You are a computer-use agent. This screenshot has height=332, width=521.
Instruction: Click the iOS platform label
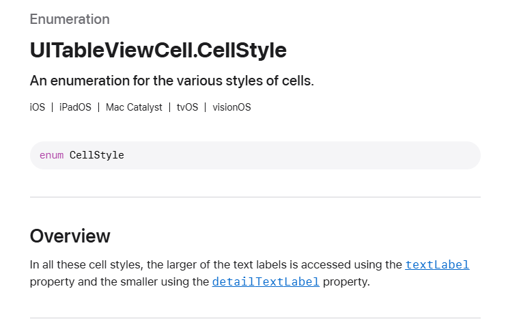[37, 107]
